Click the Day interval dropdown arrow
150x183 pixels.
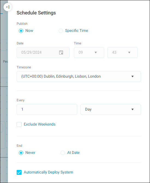133,109
